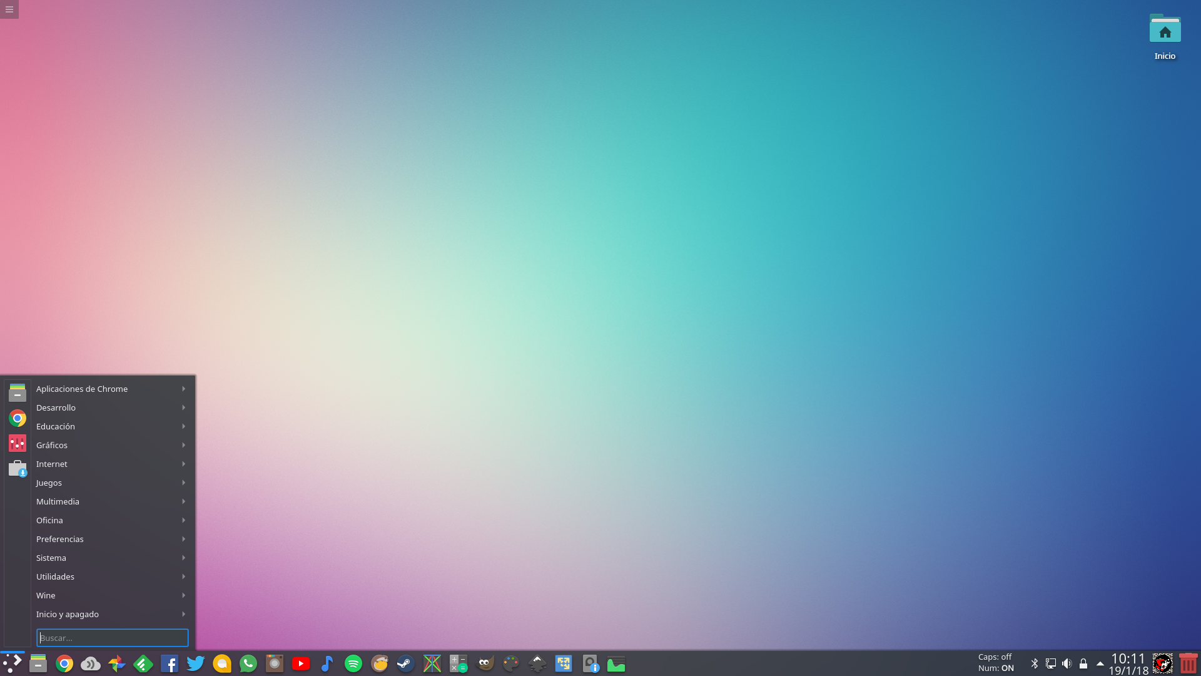Open the user avatar icon in panel
Screen dimensions: 1201x676
point(1163,663)
